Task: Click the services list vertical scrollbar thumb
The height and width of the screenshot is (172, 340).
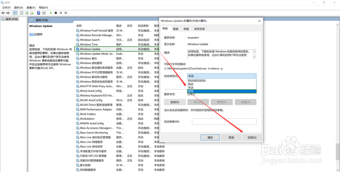Action: tap(338, 152)
